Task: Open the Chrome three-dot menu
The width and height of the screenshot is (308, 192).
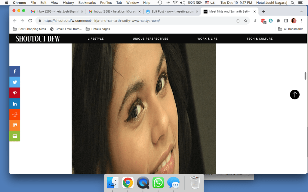Action: [301, 21]
